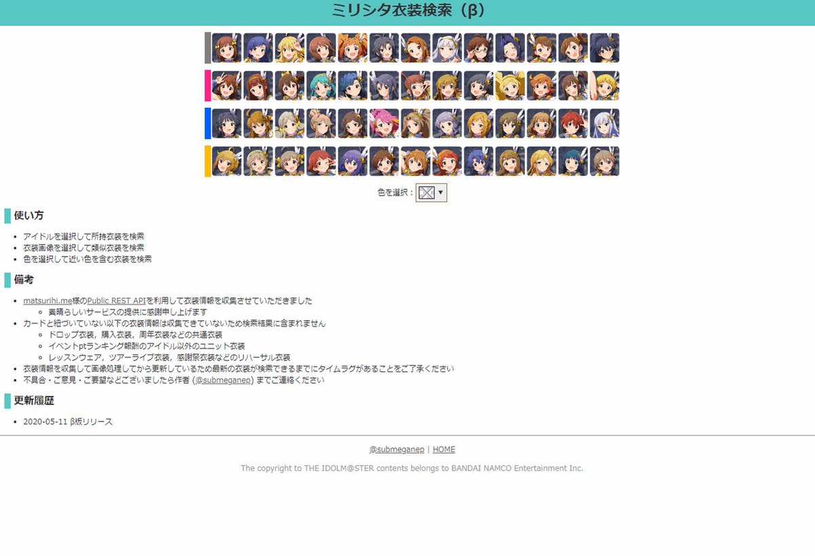Open (@submeganep) author link in 備考 notes
The height and width of the screenshot is (556, 815).
tap(223, 380)
